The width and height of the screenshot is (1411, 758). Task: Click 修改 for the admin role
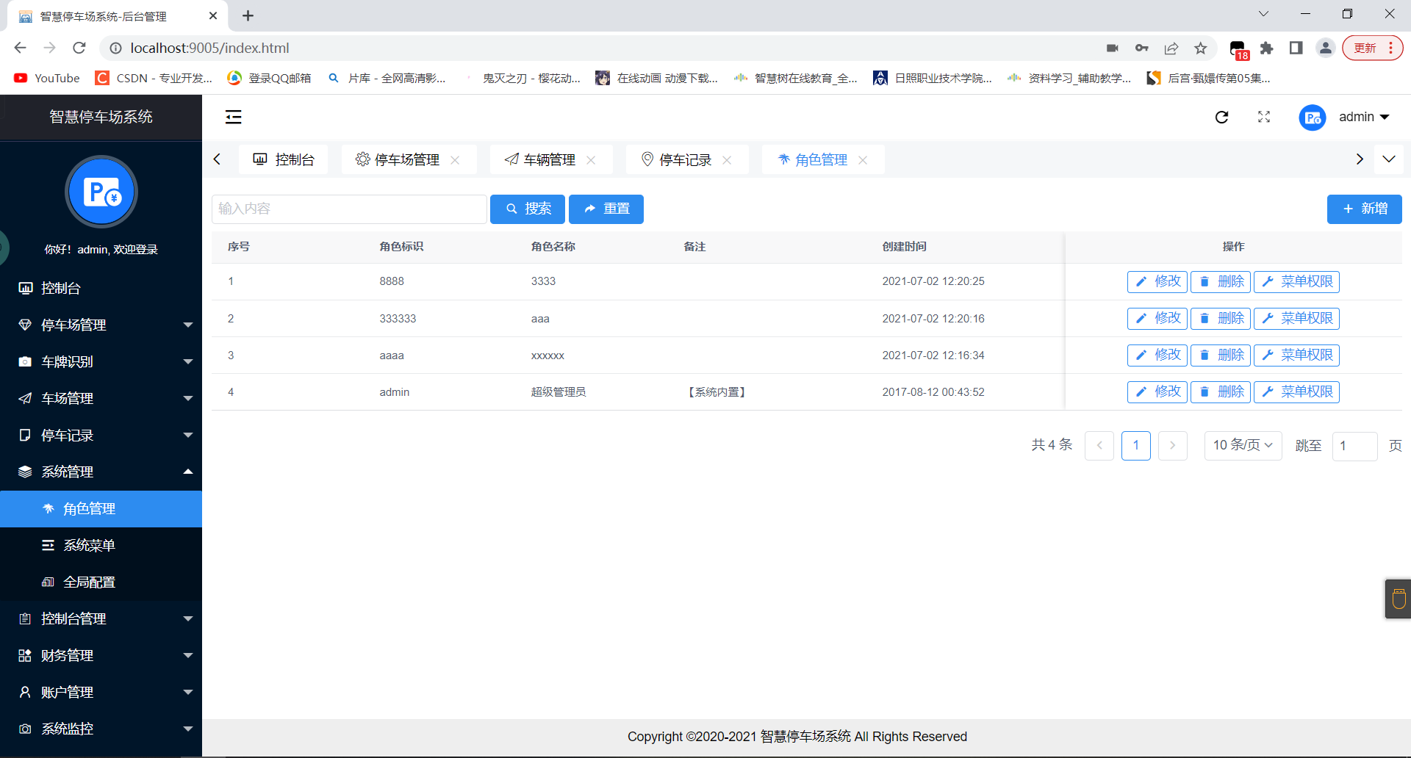point(1157,392)
